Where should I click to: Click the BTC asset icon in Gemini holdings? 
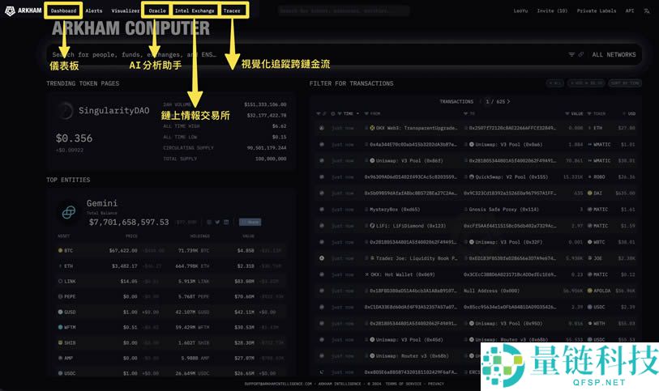pyautogui.click(x=60, y=251)
